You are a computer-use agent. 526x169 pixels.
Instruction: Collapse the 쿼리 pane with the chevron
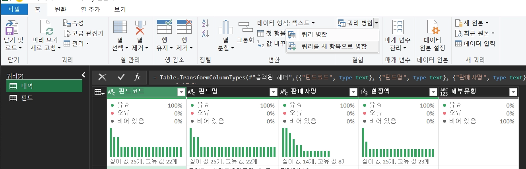click(x=83, y=75)
